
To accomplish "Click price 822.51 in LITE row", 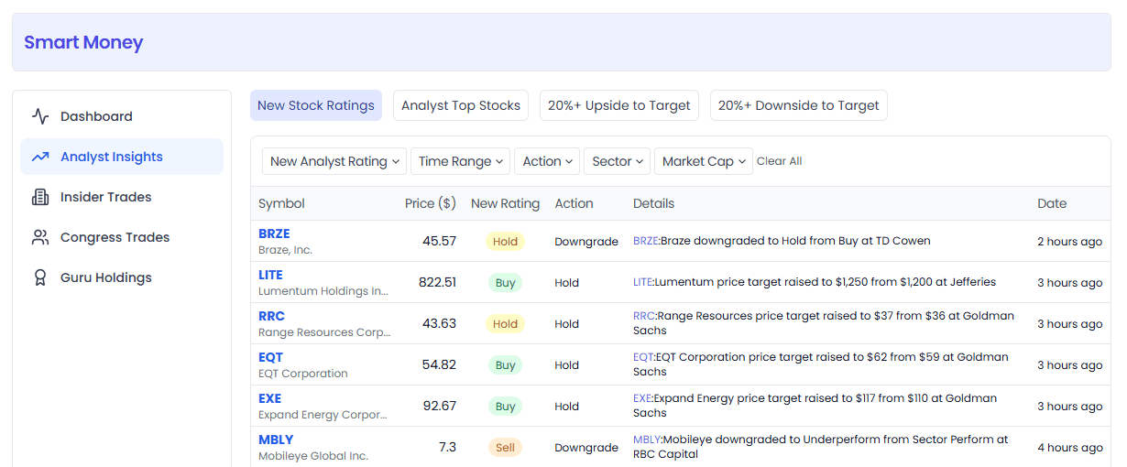I will click(437, 282).
